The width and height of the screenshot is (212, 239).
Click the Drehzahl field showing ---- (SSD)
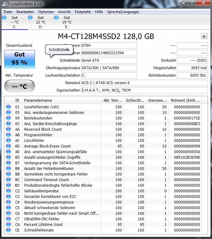click(192, 60)
